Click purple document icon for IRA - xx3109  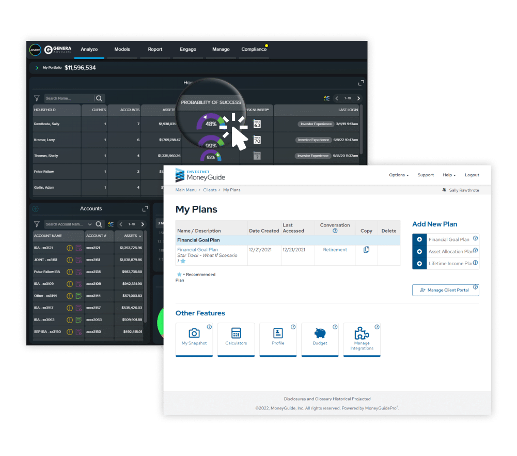tap(79, 284)
